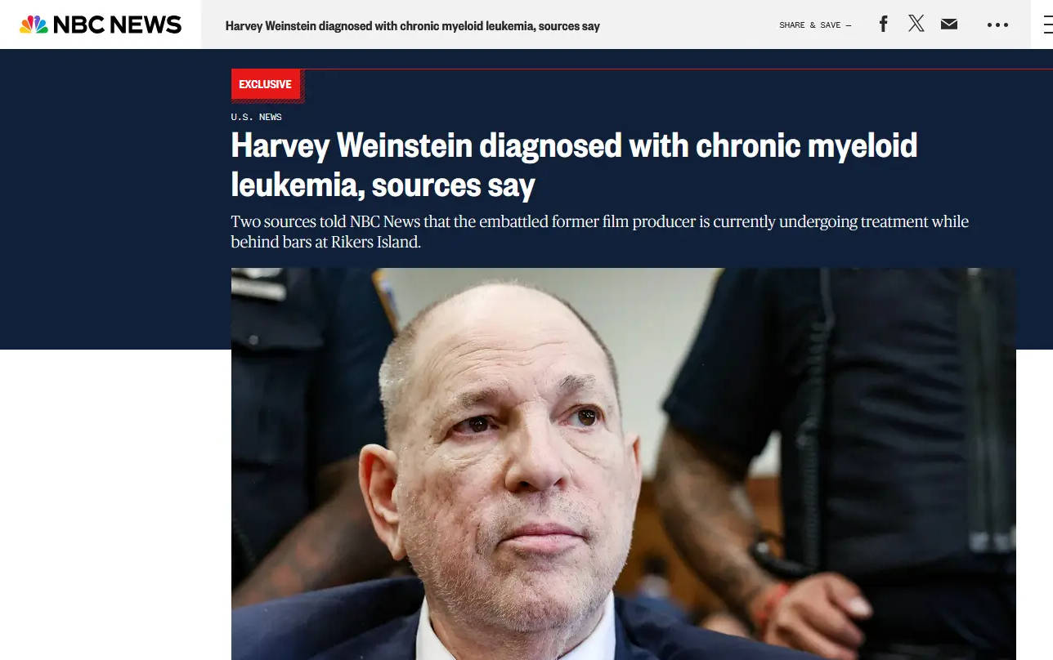Open the NBC NEWS wordmark homepage link
Screen dimensions: 1053x660
tap(117, 25)
